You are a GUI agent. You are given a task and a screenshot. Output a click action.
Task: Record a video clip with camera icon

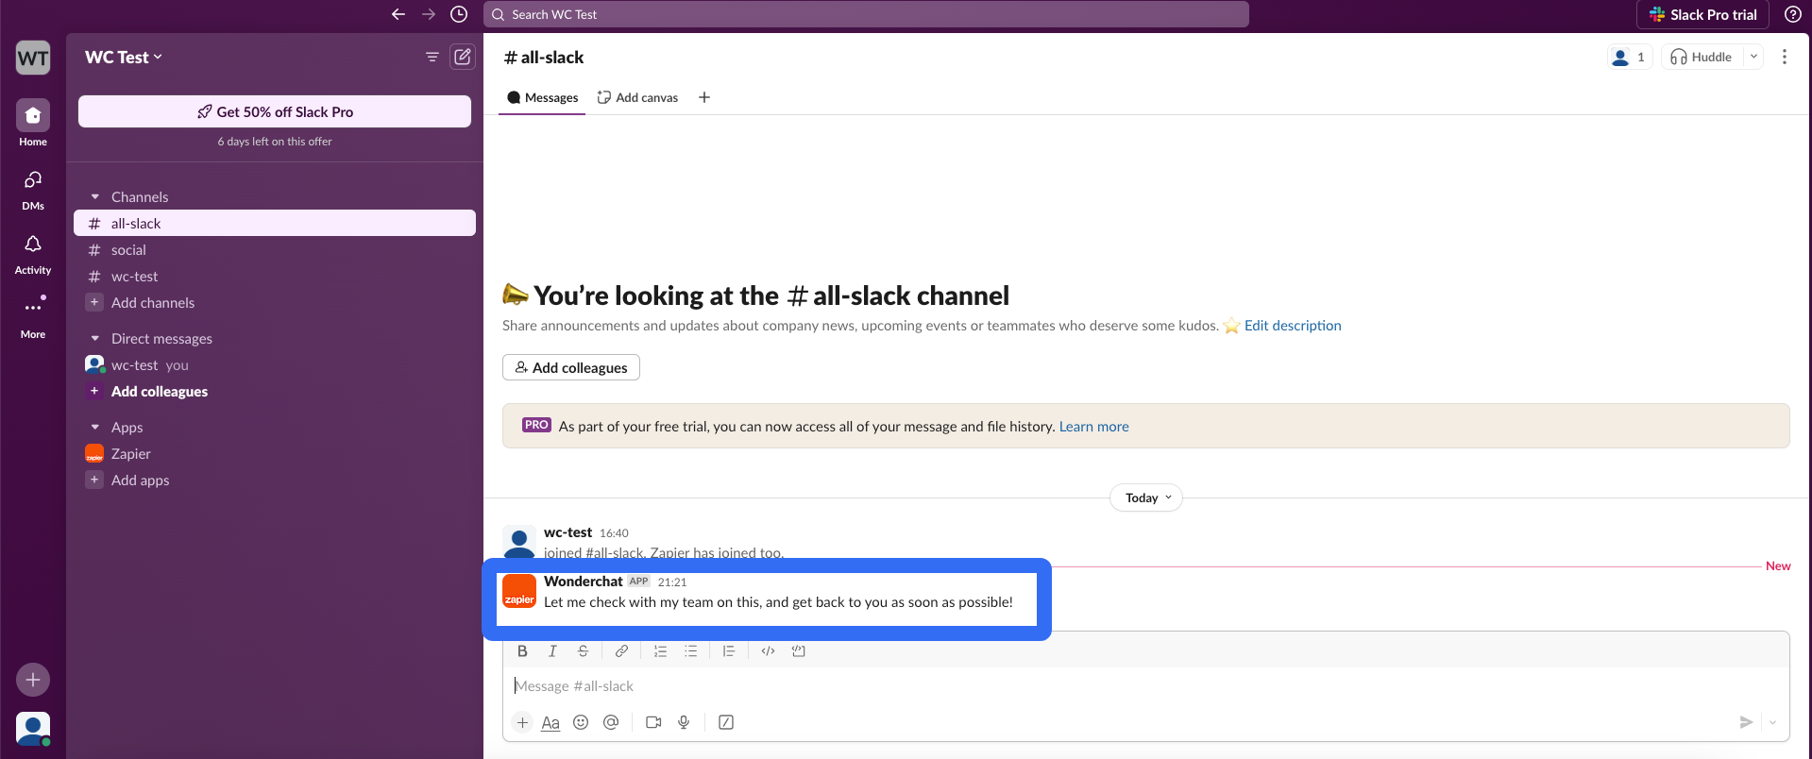point(653,722)
